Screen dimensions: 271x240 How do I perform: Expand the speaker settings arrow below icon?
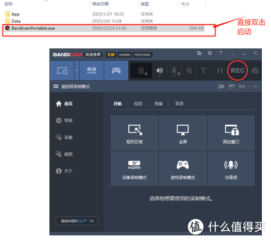[x=160, y=76]
